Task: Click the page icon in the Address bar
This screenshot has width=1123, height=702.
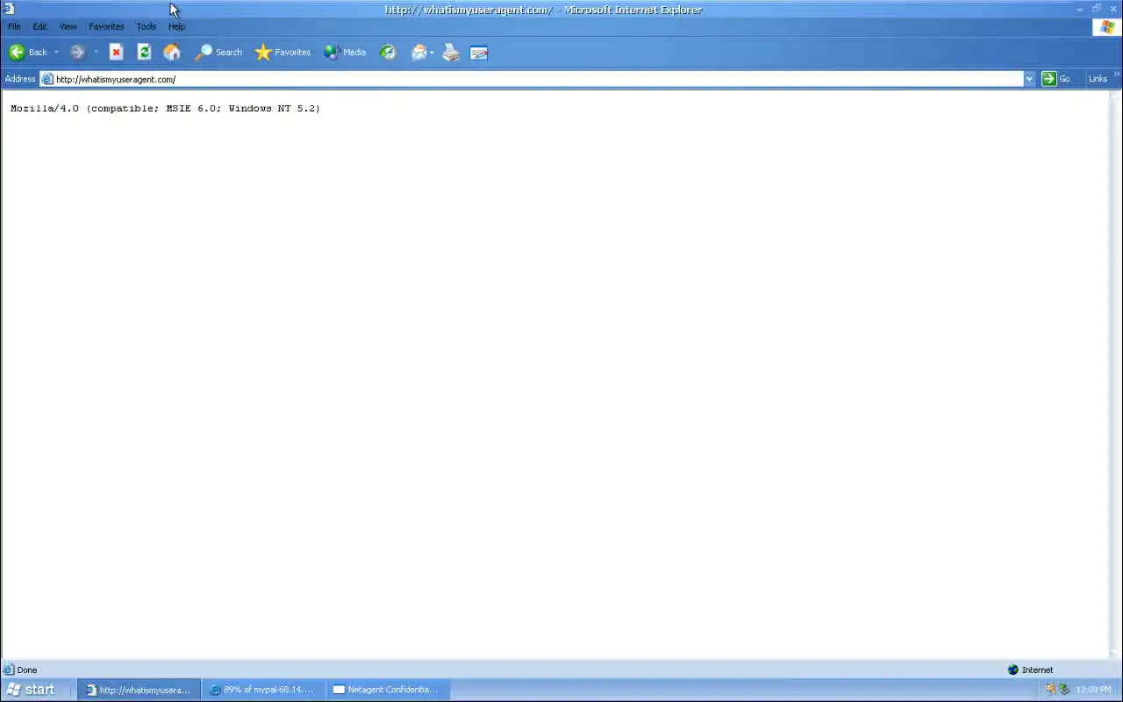Action: [47, 79]
